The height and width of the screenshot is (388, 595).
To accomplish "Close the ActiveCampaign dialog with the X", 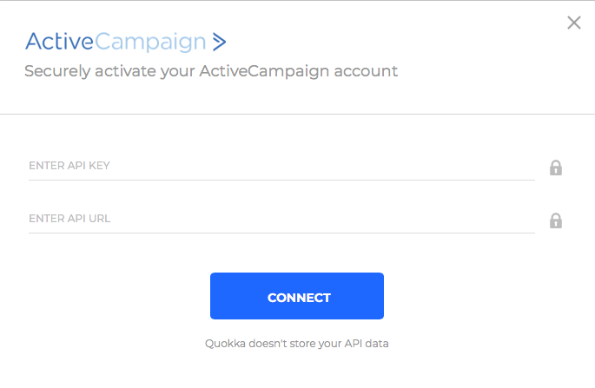I will [x=574, y=23].
